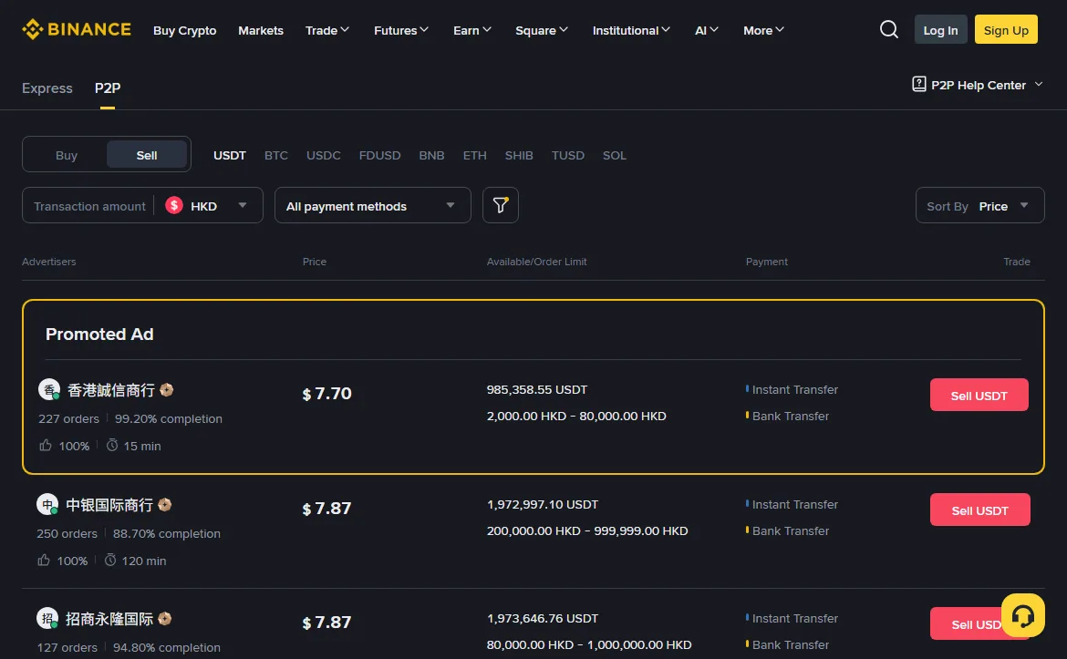The height and width of the screenshot is (659, 1067).
Task: Expand the AI menu
Action: [707, 30]
